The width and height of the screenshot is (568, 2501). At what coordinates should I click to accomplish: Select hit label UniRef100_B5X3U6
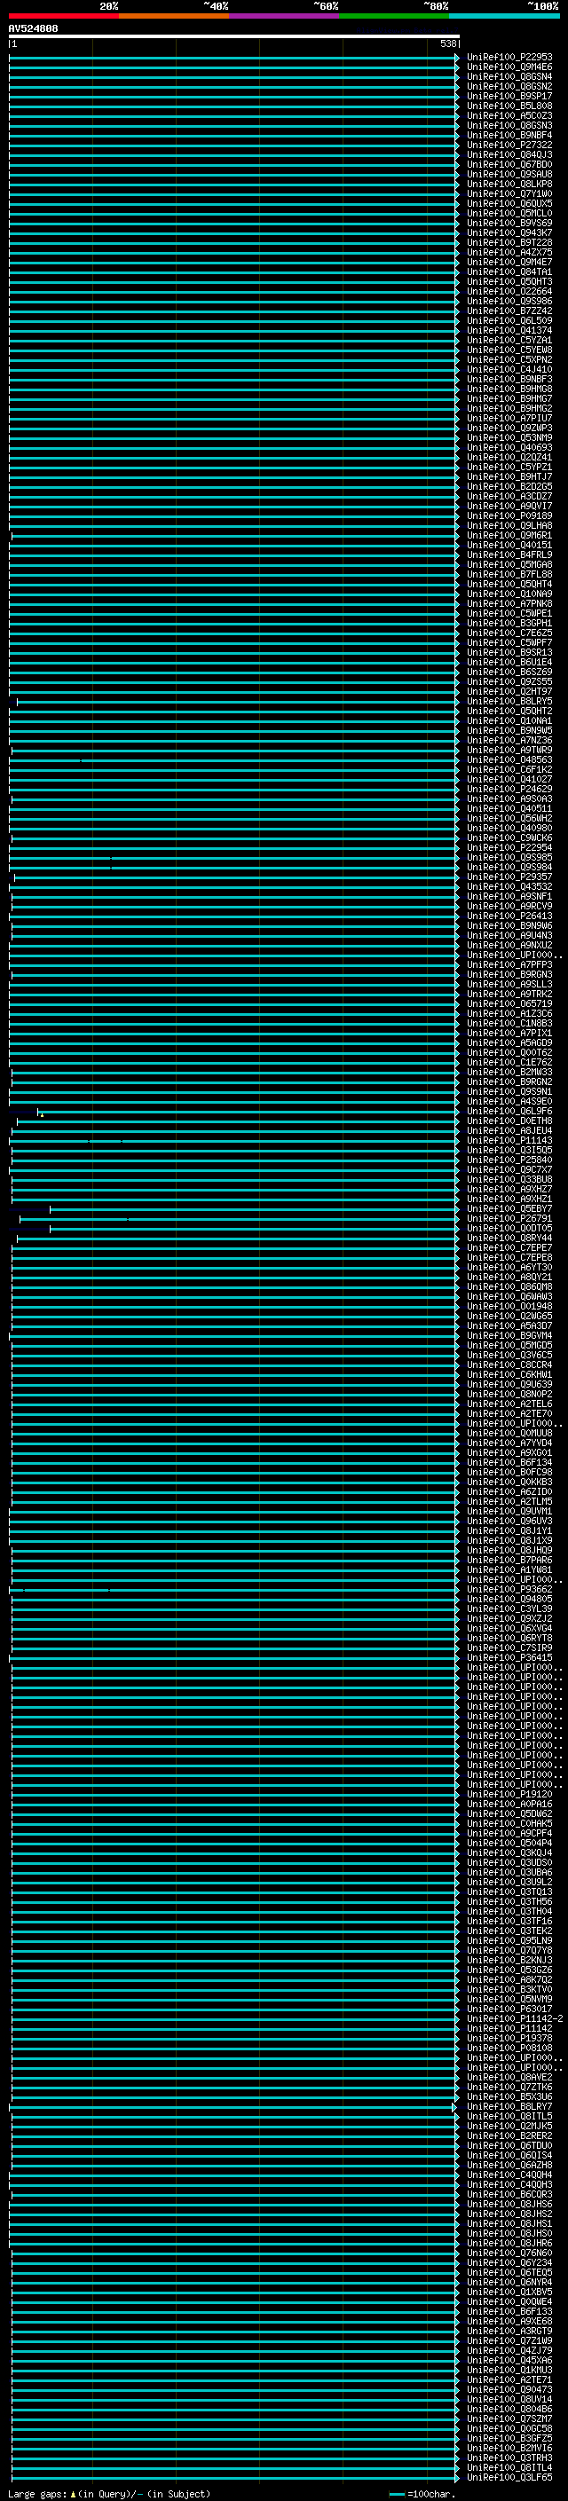(509, 2096)
